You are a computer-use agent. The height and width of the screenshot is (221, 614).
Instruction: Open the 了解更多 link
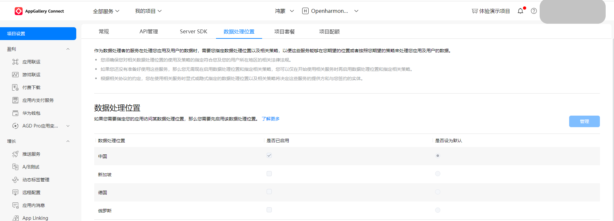point(270,119)
